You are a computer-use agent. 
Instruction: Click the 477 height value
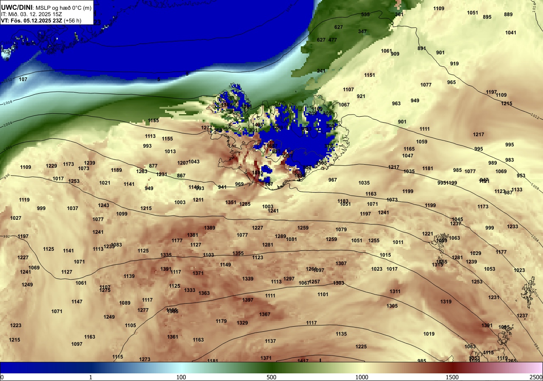click(333, 40)
